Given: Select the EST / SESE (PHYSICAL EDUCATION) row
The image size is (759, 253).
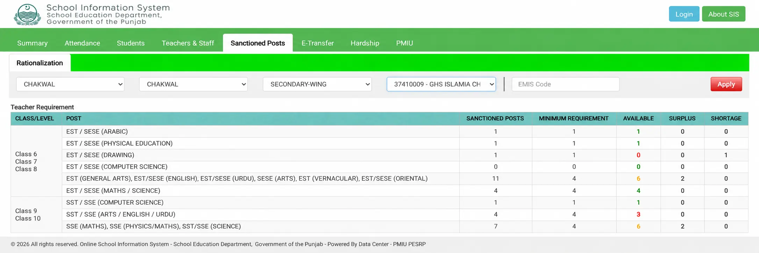Looking at the screenshot, I should point(405,143).
